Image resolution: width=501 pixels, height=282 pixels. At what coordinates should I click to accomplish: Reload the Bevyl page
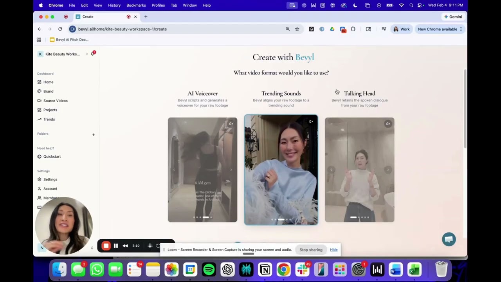click(60, 29)
